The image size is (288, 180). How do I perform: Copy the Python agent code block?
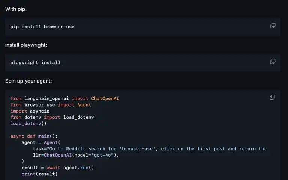[273, 97]
